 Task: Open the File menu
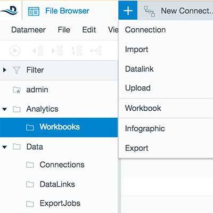click(64, 30)
